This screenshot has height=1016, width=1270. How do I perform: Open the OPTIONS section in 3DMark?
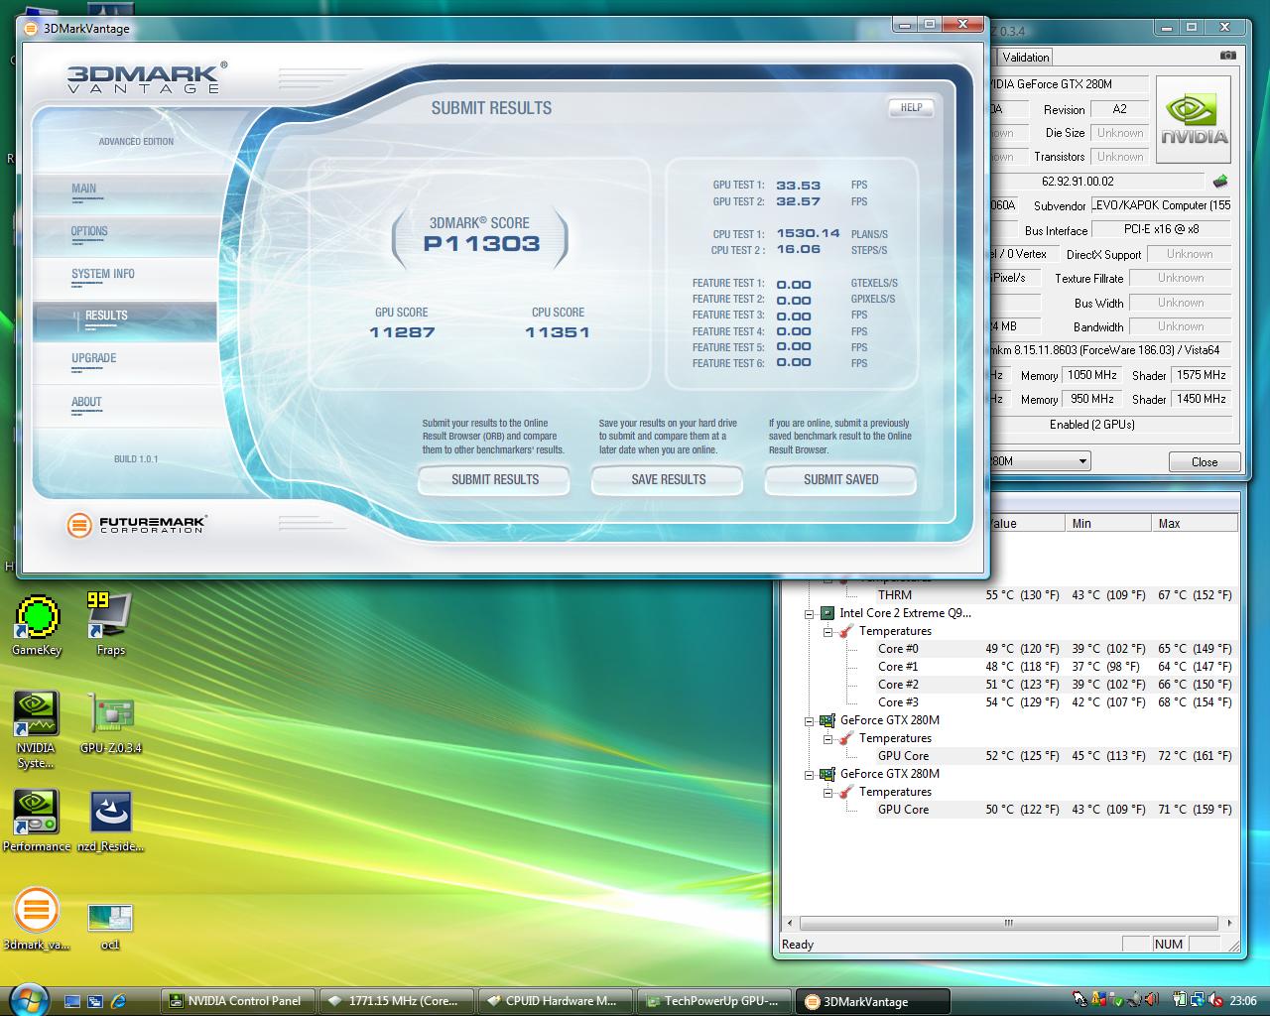coord(125,235)
